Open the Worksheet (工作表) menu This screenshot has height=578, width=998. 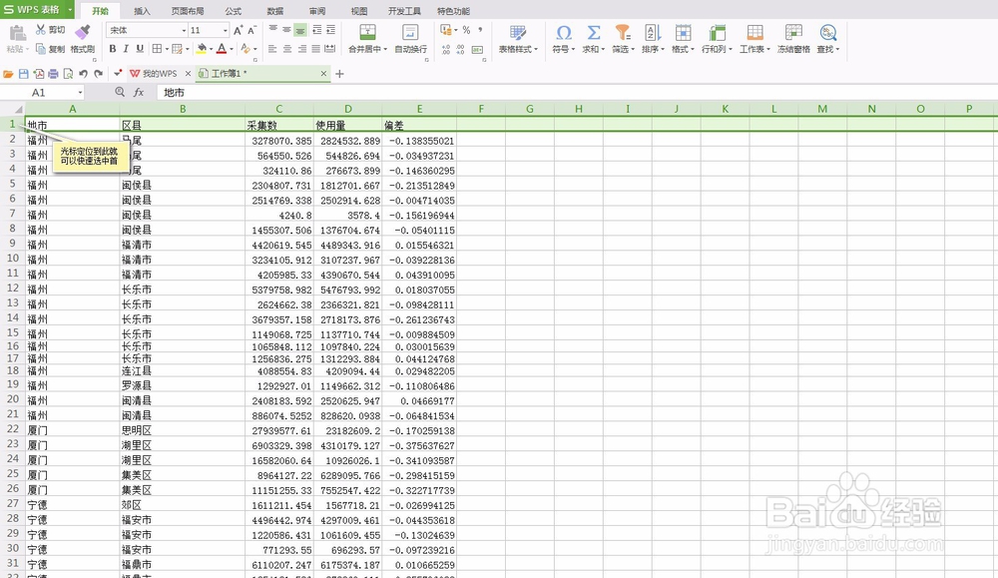[x=754, y=39]
